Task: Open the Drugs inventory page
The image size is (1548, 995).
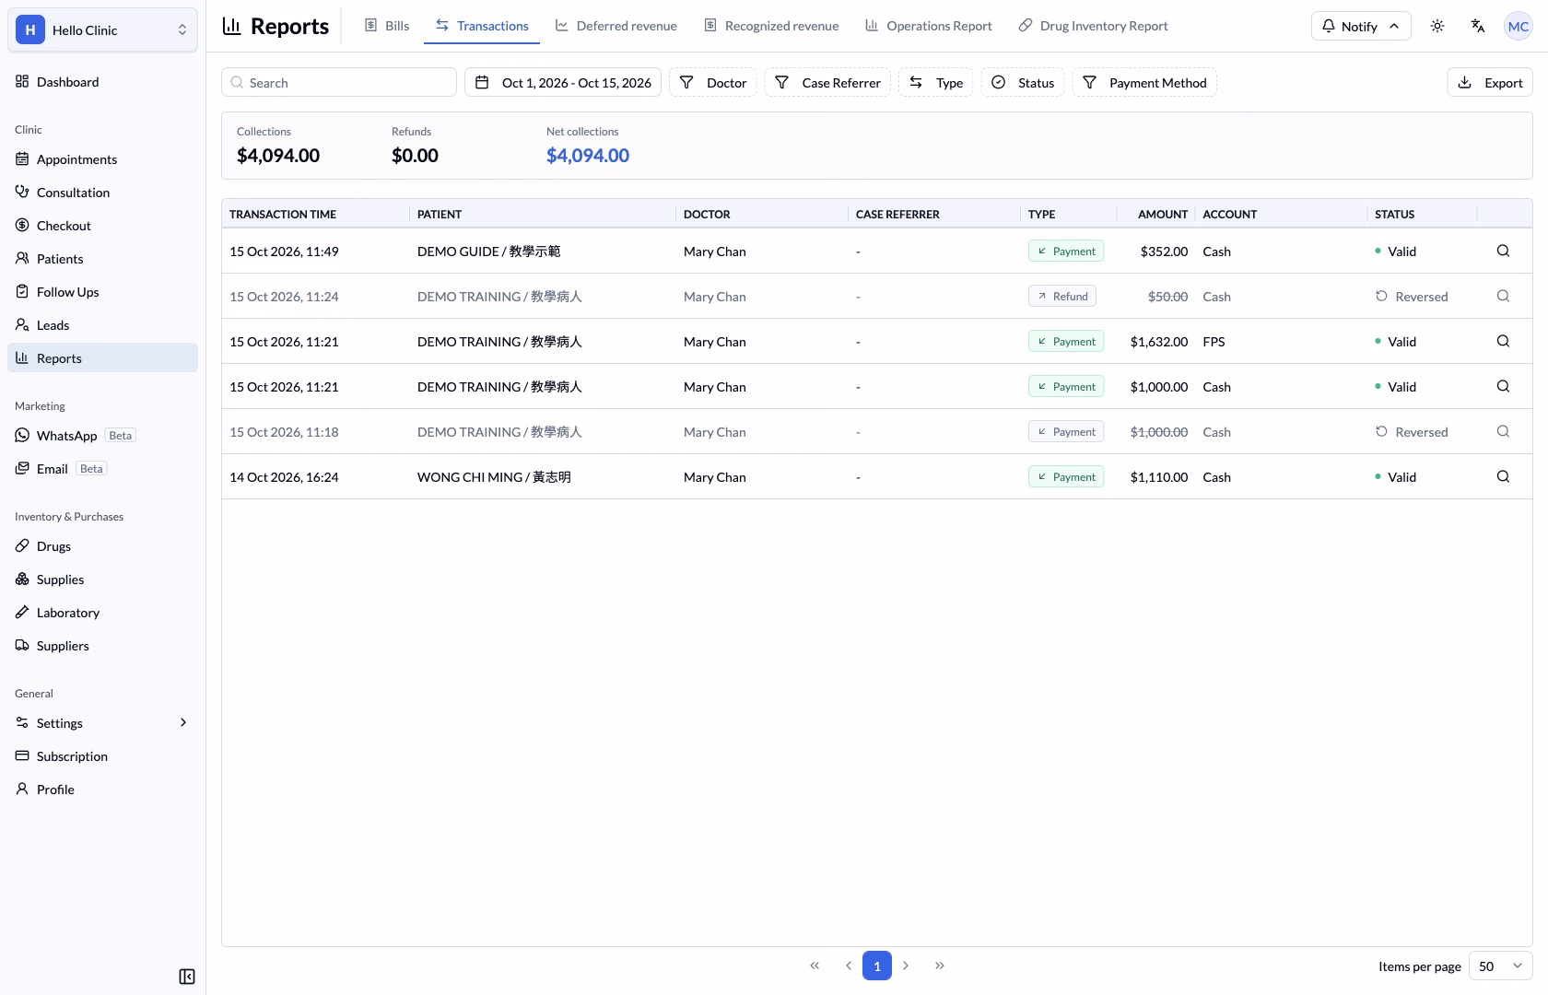Action: [102, 545]
